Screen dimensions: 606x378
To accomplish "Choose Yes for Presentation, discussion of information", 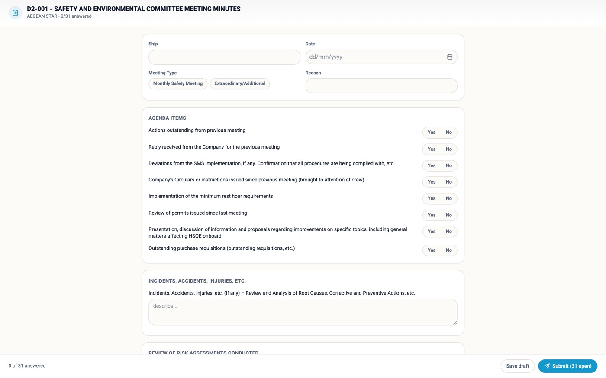I will coord(432,232).
